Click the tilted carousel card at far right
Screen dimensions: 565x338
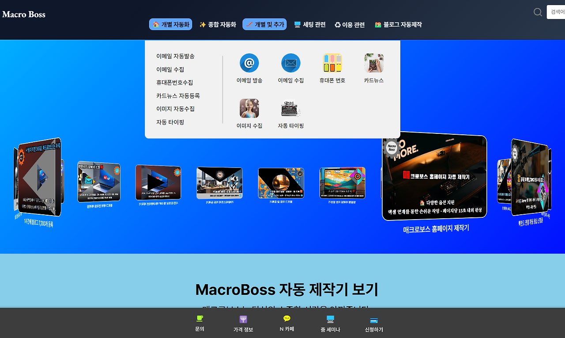pos(529,178)
